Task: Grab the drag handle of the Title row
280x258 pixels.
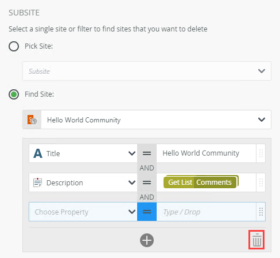Action: tap(260, 153)
